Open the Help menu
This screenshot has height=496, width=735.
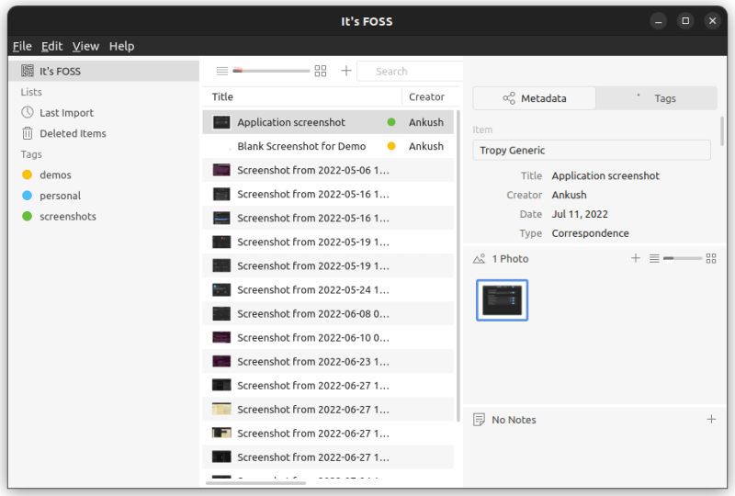click(121, 46)
